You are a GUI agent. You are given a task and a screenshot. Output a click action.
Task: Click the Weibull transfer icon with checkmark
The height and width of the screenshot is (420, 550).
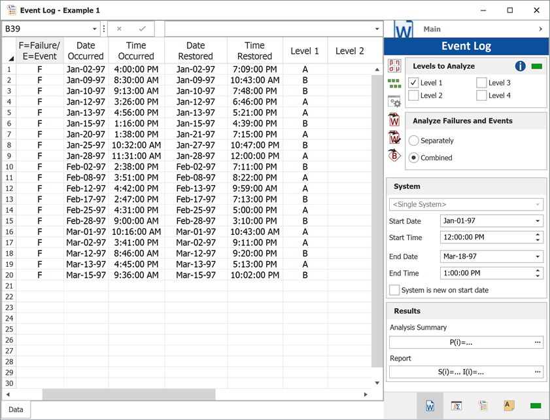(x=394, y=137)
